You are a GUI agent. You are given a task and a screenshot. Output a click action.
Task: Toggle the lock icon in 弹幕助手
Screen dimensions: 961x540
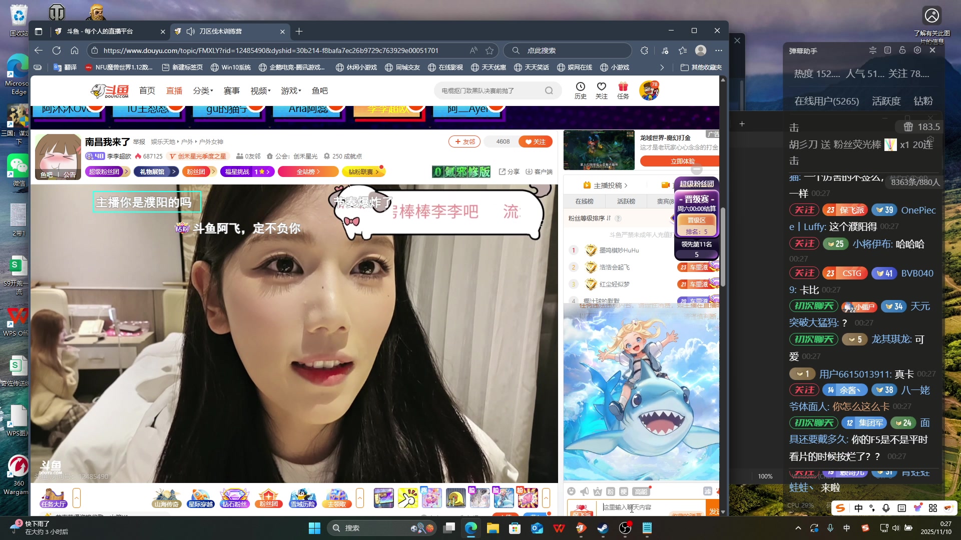tap(902, 50)
